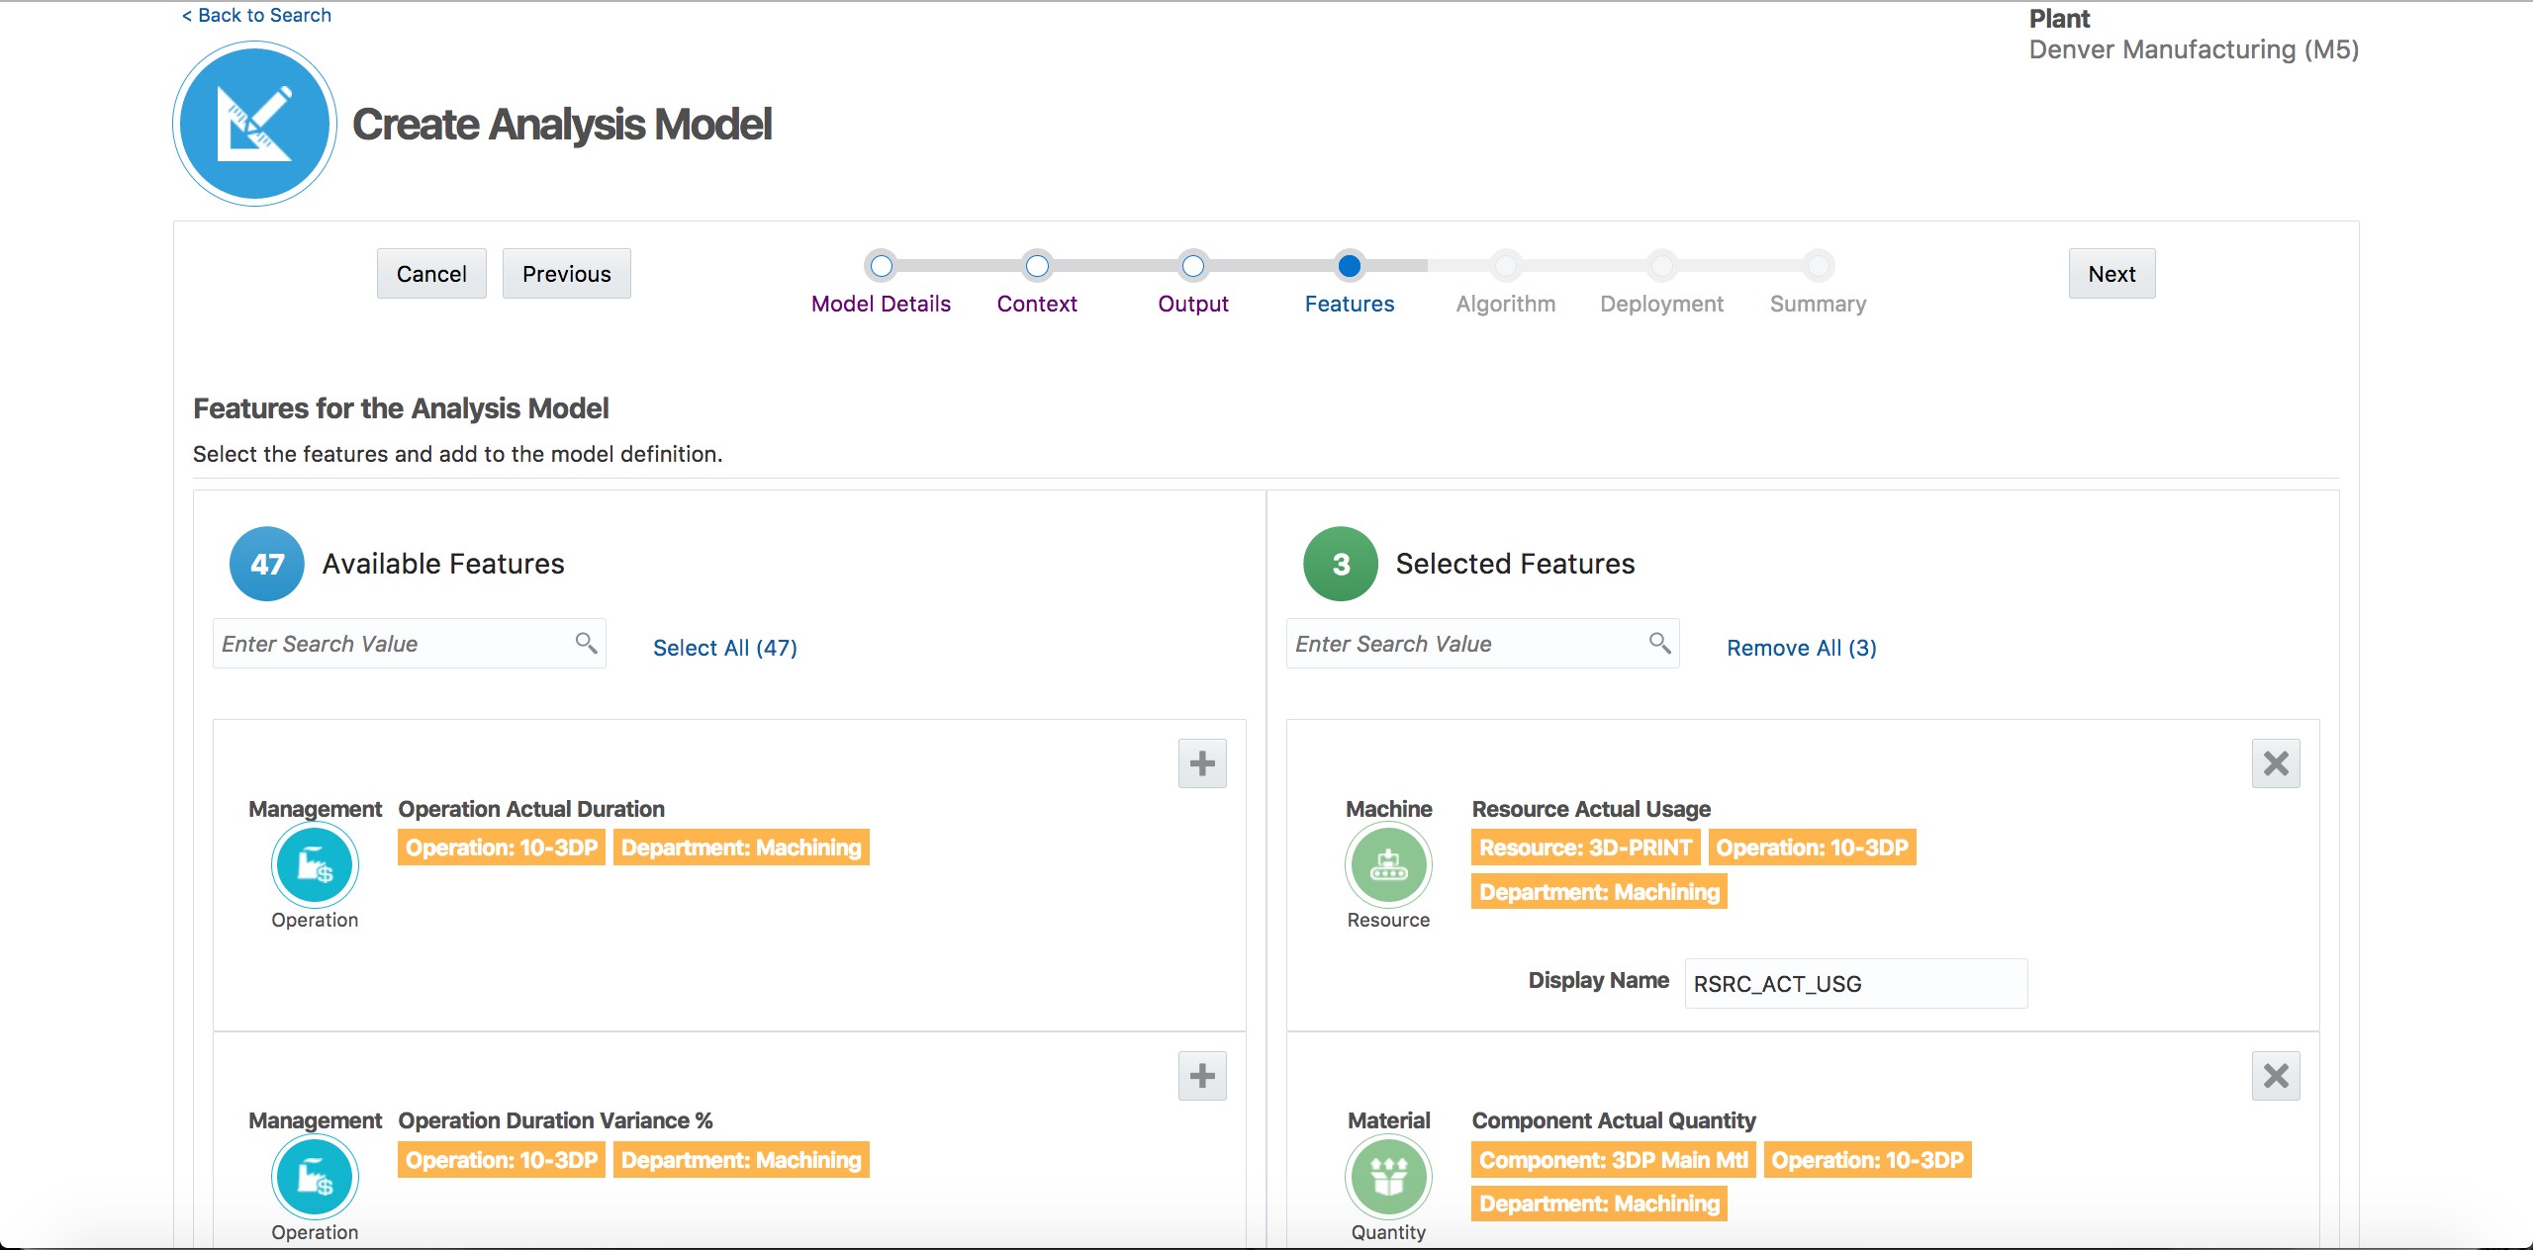2533x1250 pixels.
Task: Click the Previous button
Action: [x=566, y=273]
